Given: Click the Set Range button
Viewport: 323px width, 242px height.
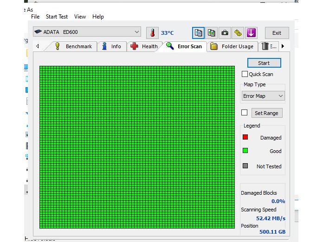Looking at the screenshot, I should pyautogui.click(x=266, y=113).
